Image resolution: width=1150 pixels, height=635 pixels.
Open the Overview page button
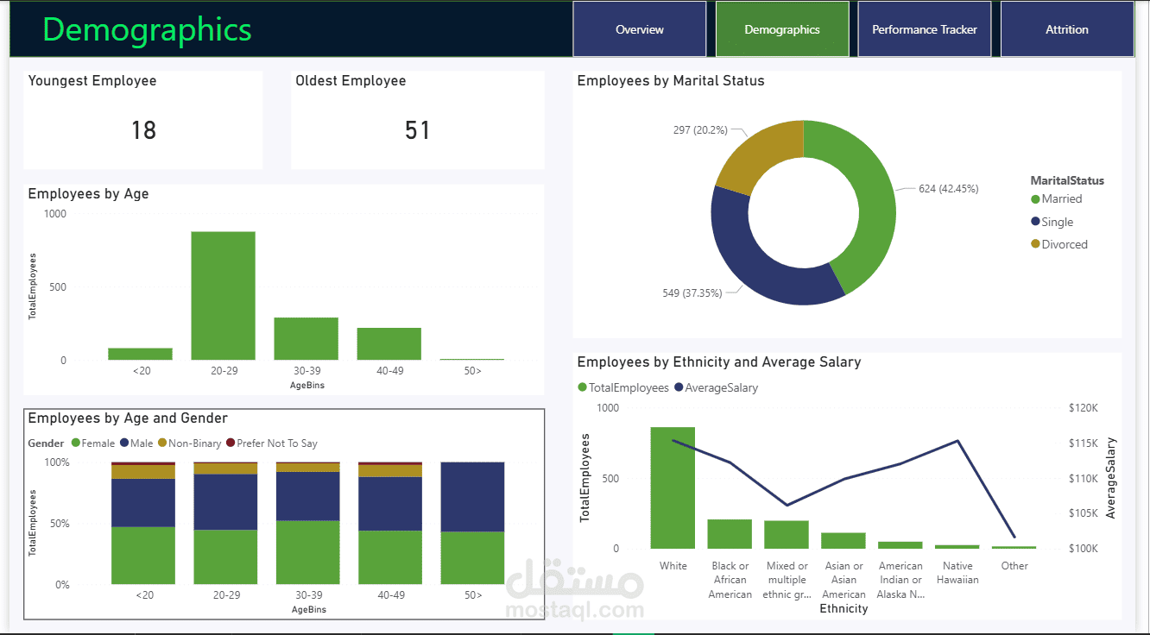[640, 29]
